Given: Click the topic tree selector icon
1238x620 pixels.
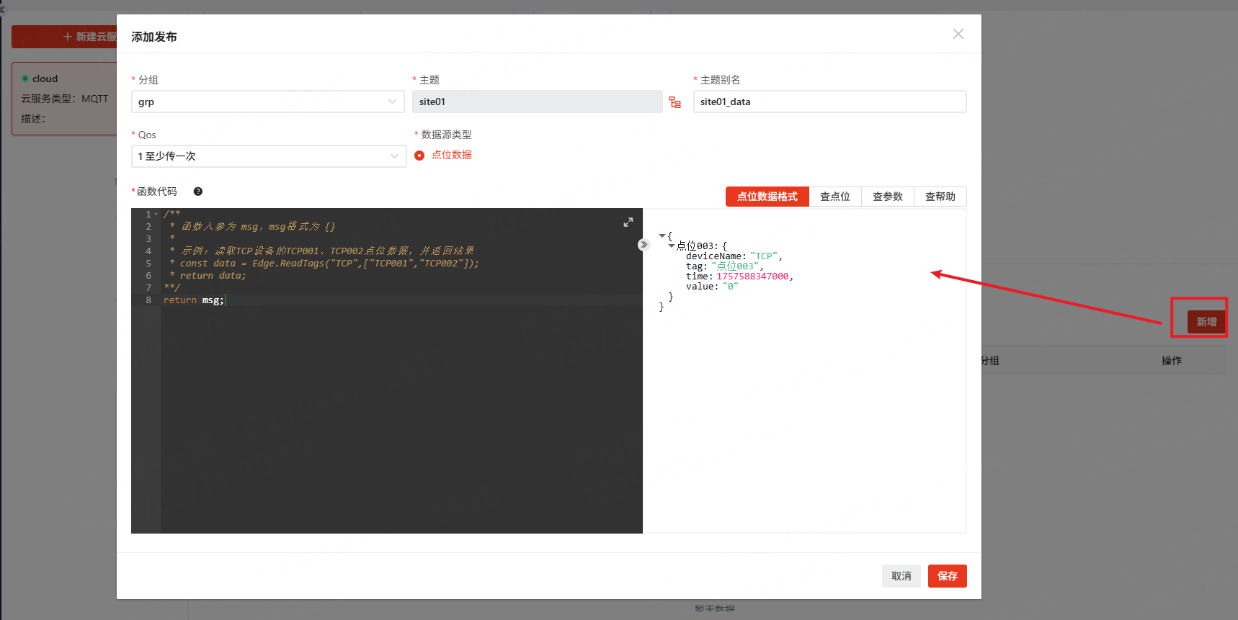Looking at the screenshot, I should (x=674, y=102).
